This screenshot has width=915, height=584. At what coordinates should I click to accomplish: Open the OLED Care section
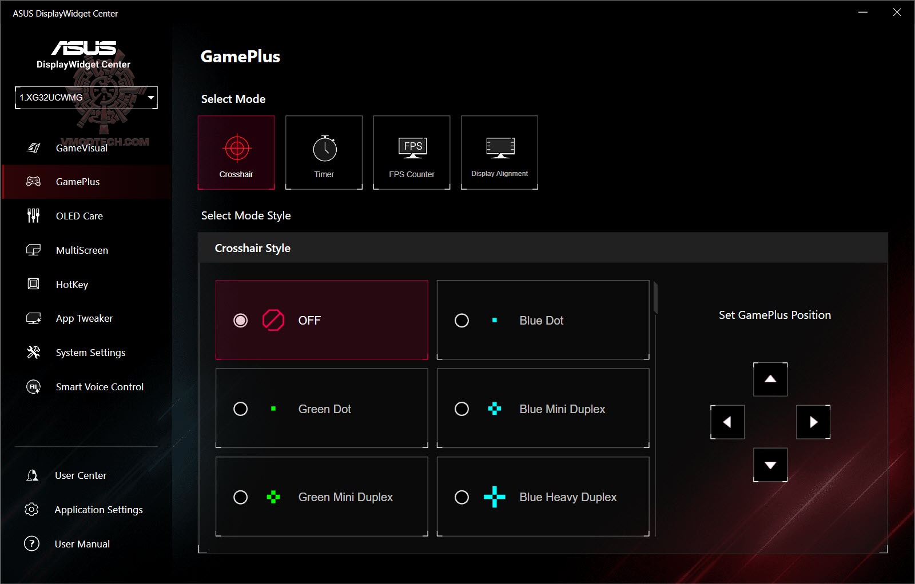[x=79, y=216]
